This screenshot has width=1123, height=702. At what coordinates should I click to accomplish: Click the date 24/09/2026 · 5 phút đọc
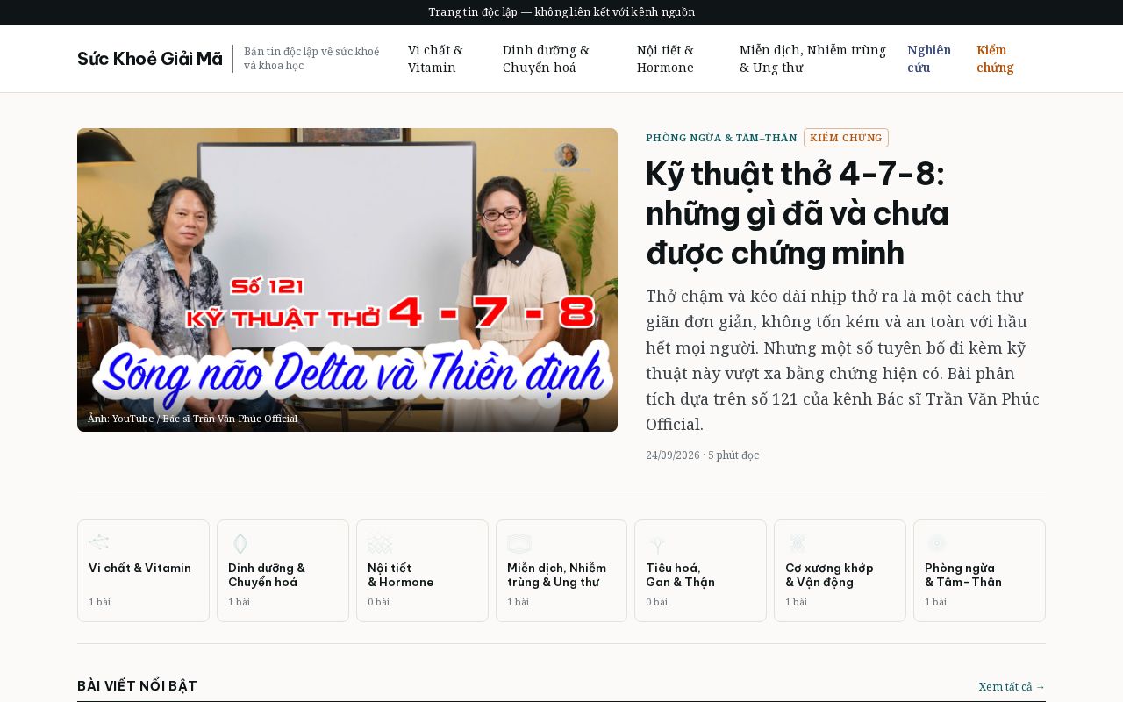(702, 455)
